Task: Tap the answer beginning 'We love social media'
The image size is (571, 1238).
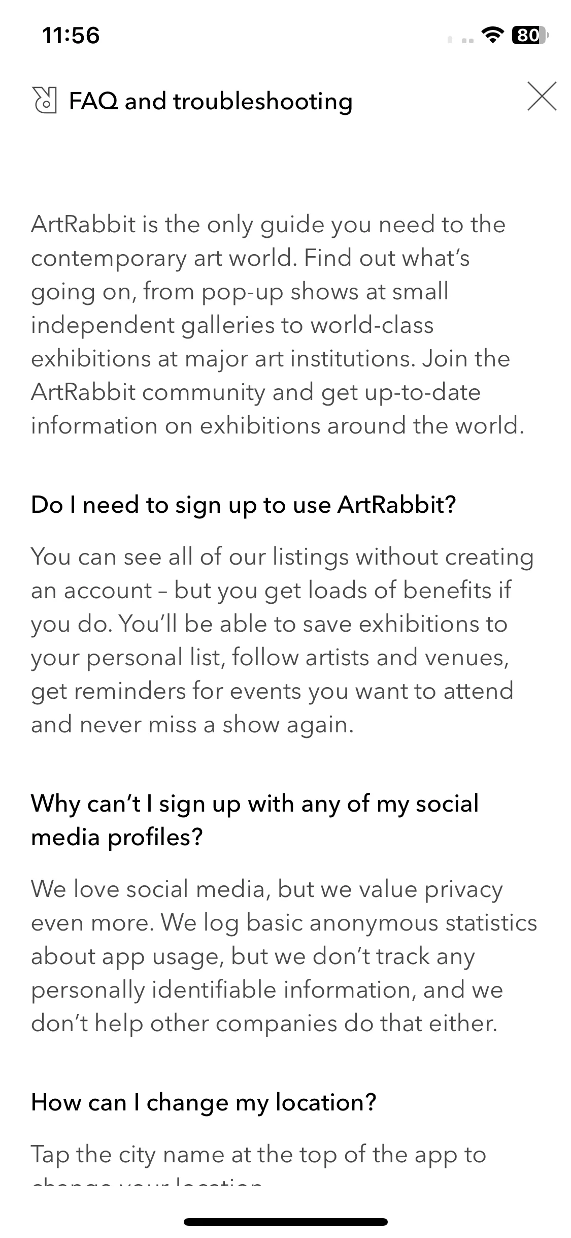Action: [x=284, y=956]
